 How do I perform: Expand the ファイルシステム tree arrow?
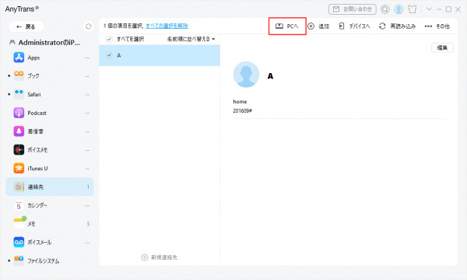tap(9, 261)
